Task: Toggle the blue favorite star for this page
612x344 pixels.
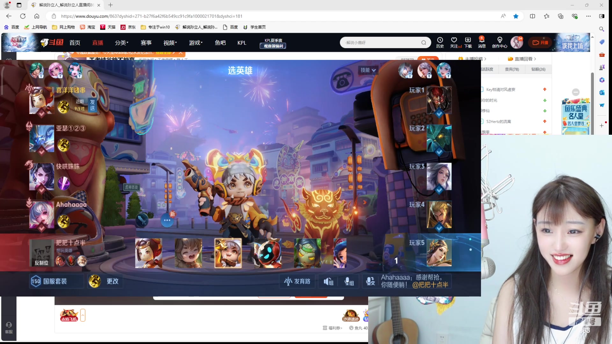Action: coord(516,16)
